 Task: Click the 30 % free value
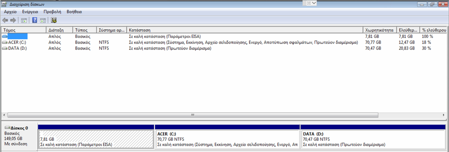[x=426, y=48]
